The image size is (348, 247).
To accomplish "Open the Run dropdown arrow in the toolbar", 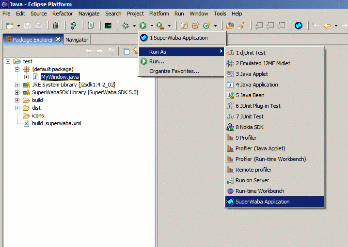I will click(x=152, y=26).
